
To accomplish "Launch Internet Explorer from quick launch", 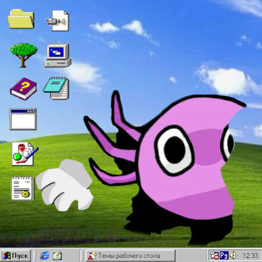I will tap(45, 256).
